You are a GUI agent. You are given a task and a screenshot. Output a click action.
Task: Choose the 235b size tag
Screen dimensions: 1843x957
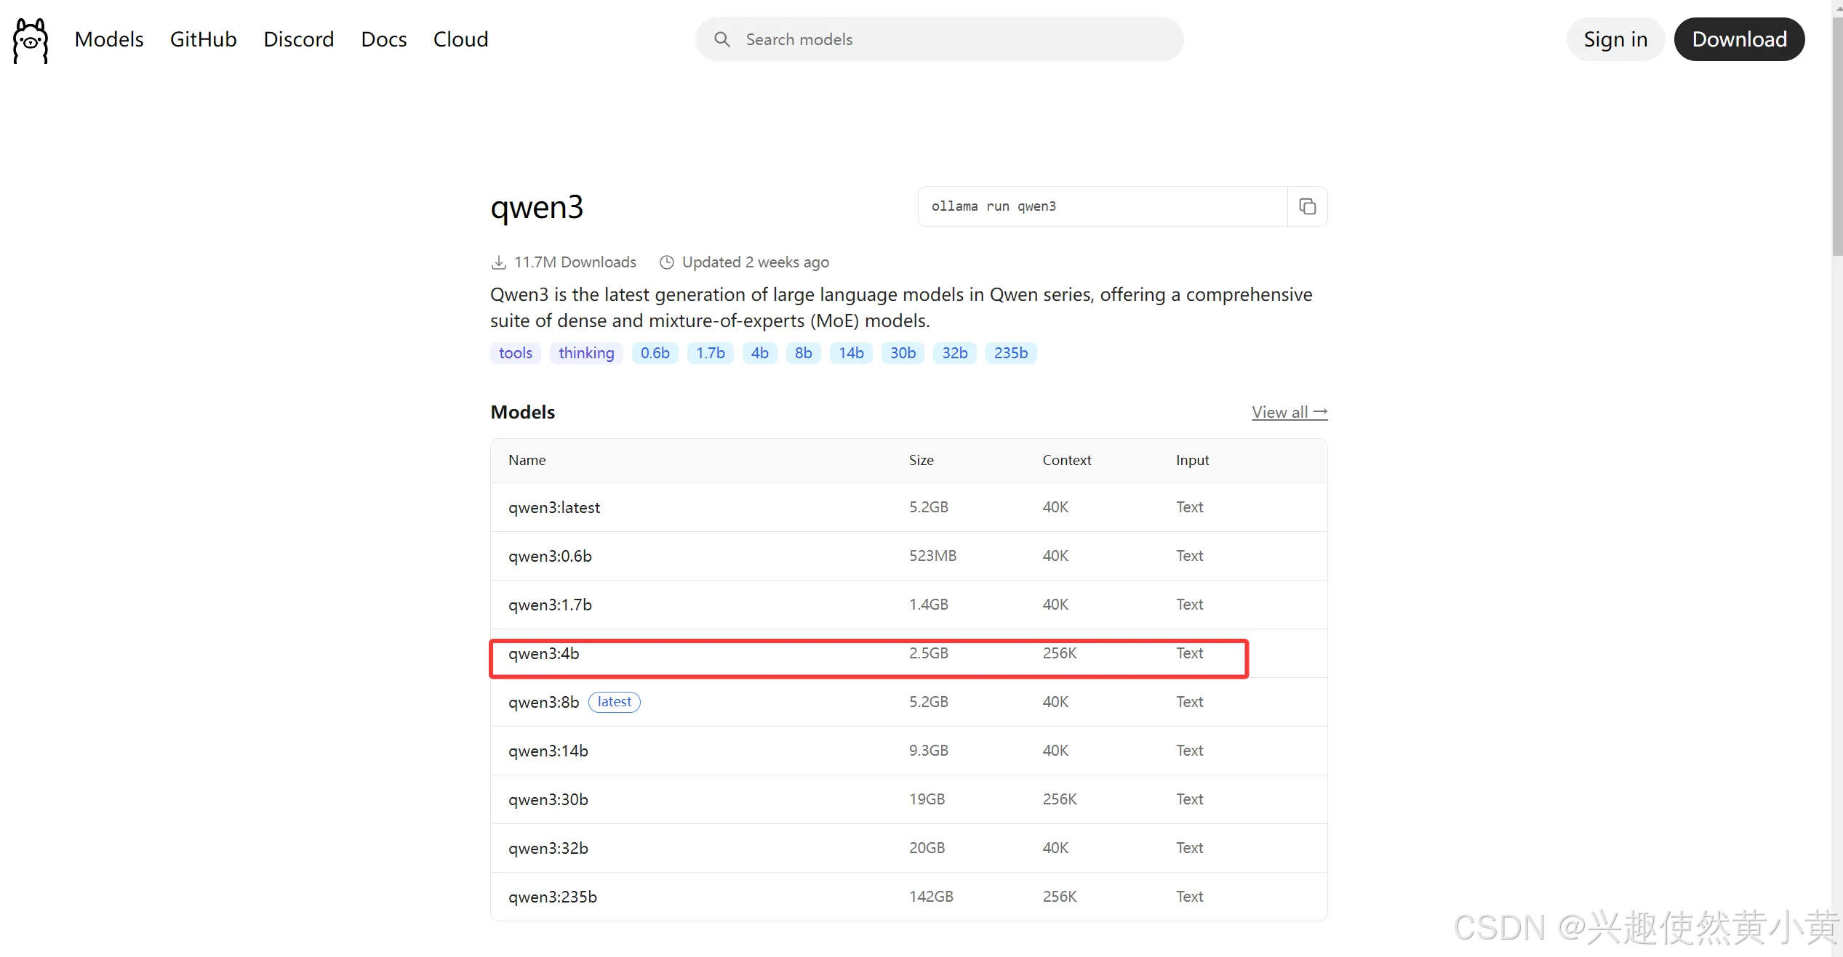pyautogui.click(x=1010, y=353)
